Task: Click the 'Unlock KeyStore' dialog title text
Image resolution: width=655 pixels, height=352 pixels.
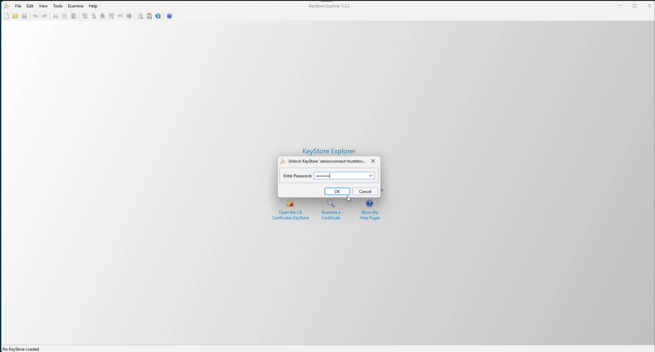Action: 327,161
